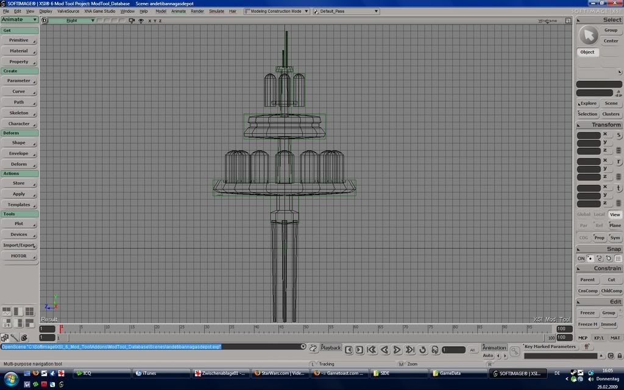Click the Freeze button
This screenshot has width=624, height=390.
[587, 313]
